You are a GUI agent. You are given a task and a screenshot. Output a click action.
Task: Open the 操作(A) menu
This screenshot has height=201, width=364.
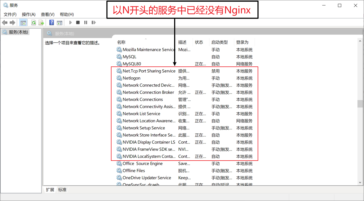(28, 14)
